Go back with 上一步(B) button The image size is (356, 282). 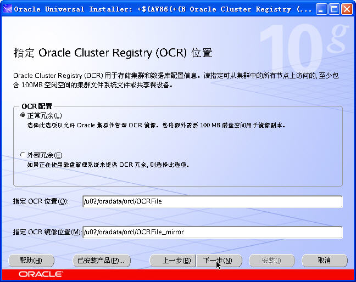point(173,261)
